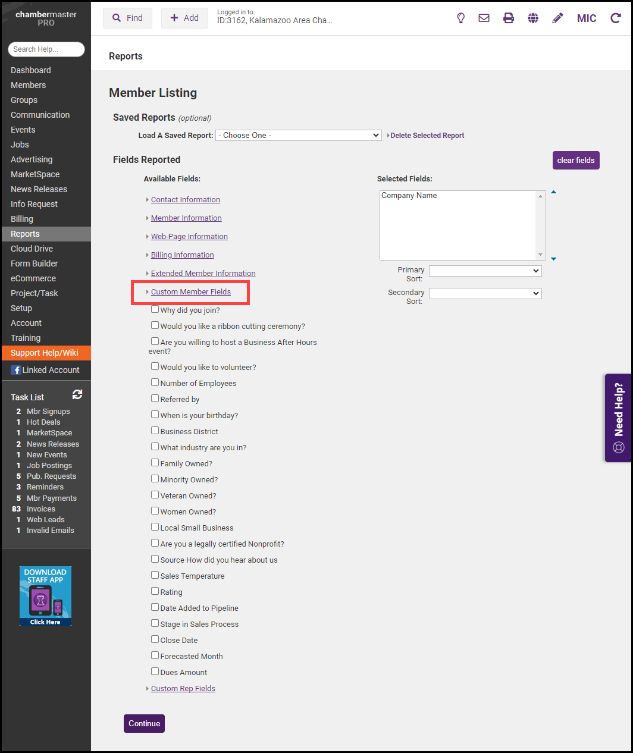Check the Forecasted Month field
This screenshot has width=633, height=753.
(155, 655)
